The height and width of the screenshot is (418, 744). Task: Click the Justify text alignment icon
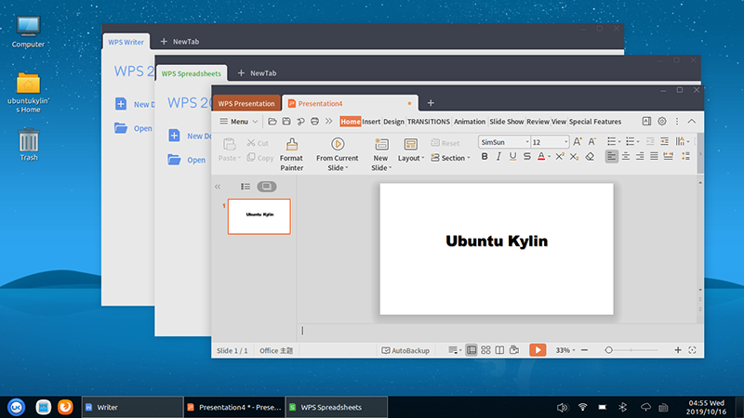[654, 156]
